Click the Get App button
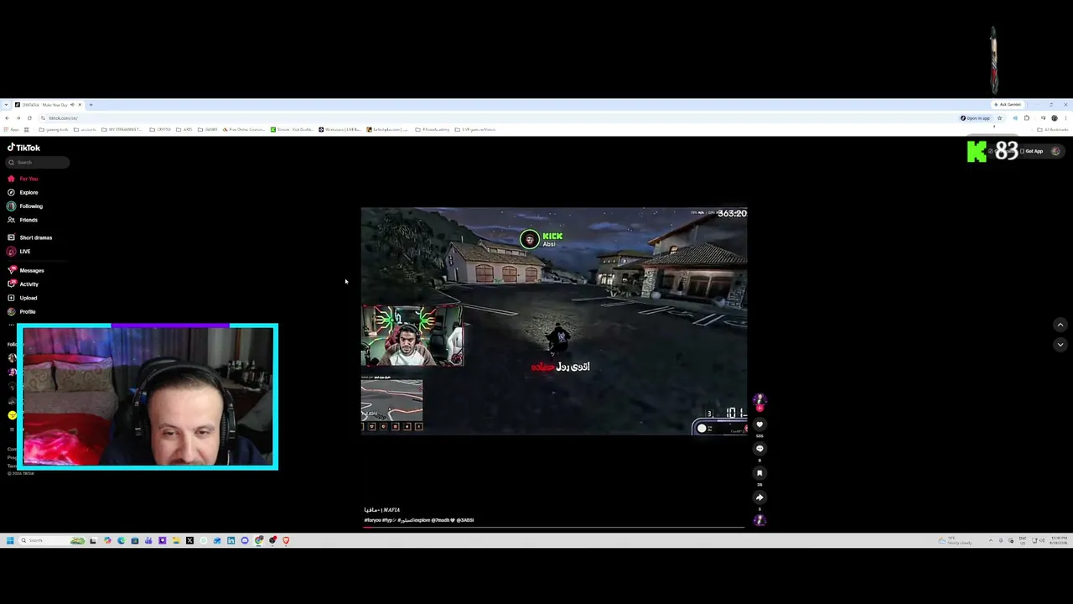The width and height of the screenshot is (1073, 604). (1032, 152)
